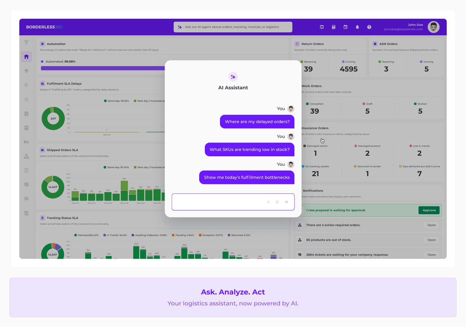The height and width of the screenshot is (327, 466).
Task: Click the 1057 tallest bar in Shipped Orders chart
Action: coord(124,191)
